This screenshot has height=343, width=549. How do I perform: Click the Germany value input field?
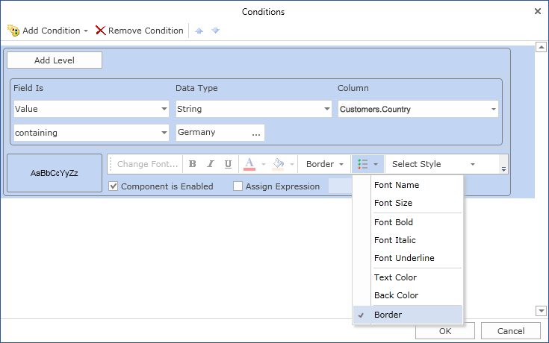[211, 132]
